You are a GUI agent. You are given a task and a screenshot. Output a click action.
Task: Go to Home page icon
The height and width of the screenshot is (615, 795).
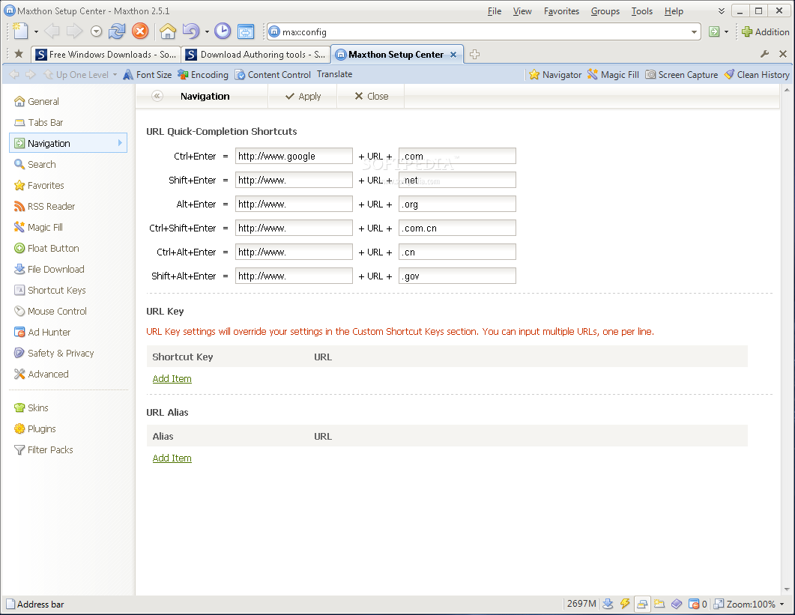pyautogui.click(x=168, y=31)
